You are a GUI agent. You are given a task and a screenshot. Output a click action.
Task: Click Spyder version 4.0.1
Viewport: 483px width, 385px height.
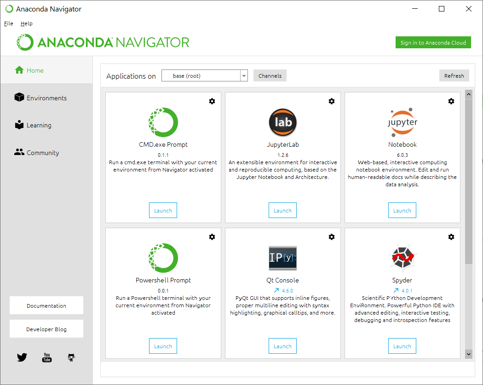[407, 290]
